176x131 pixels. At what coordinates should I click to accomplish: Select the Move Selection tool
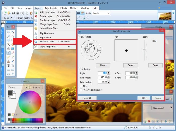click(x=13, y=36)
